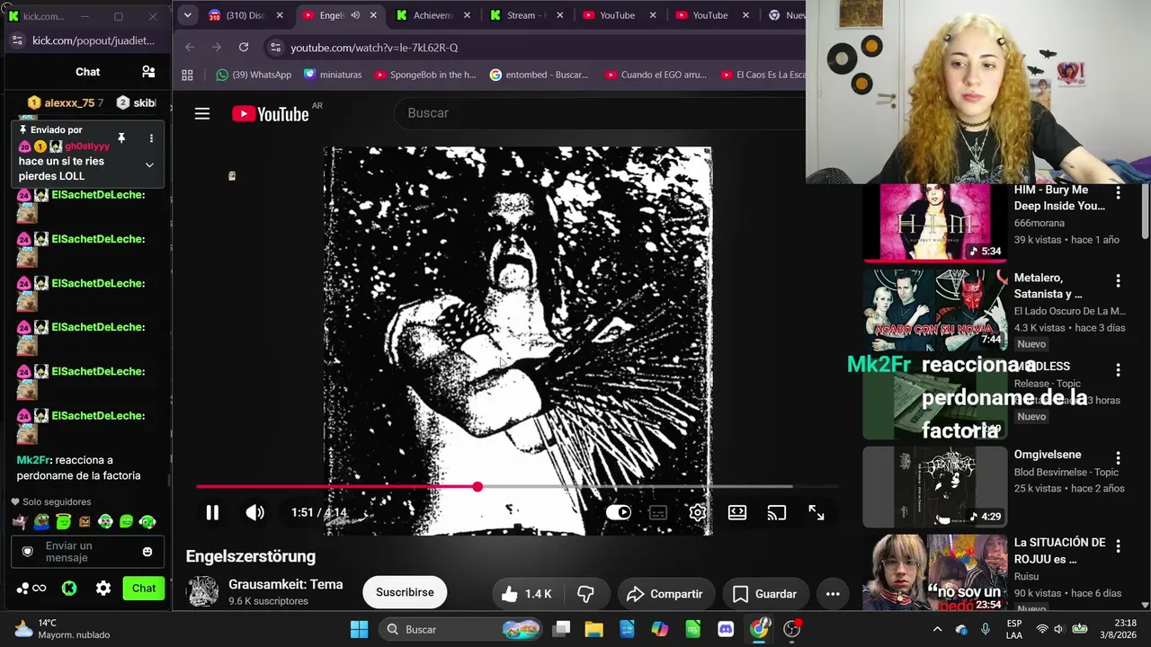This screenshot has width=1151, height=647.
Task: Open options for Metalero, Satanista video
Action: tap(1118, 281)
